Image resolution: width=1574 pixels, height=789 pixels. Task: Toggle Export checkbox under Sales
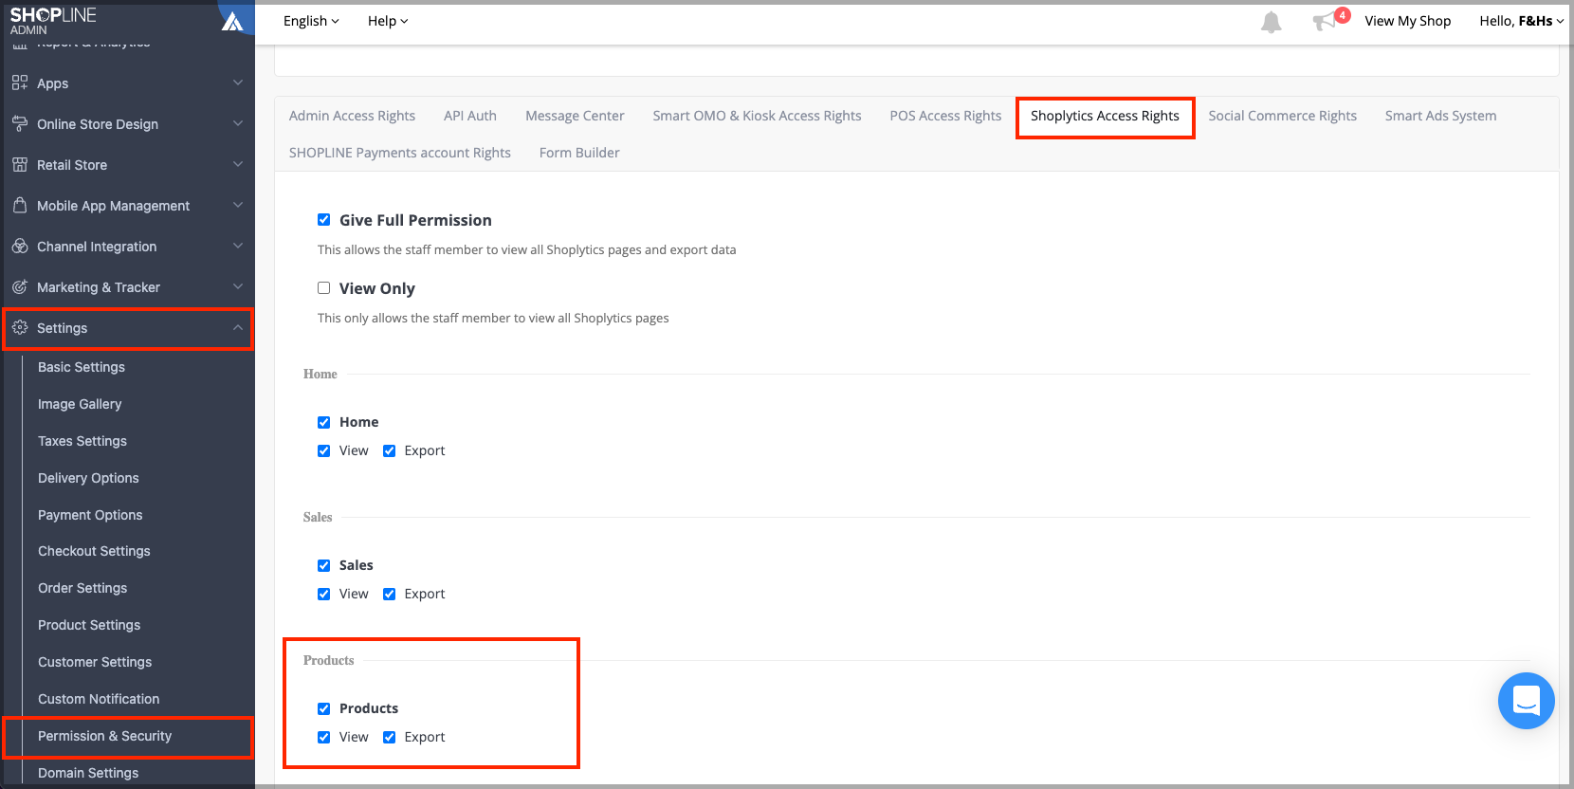pos(389,594)
